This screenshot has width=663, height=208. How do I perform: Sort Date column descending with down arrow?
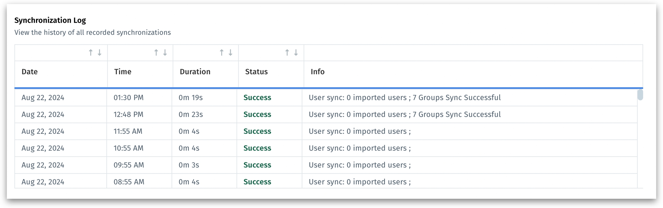pos(100,53)
